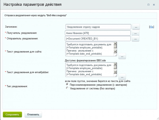Click the Ид link
This screenshot has width=159, height=120.
coord(152,27)
